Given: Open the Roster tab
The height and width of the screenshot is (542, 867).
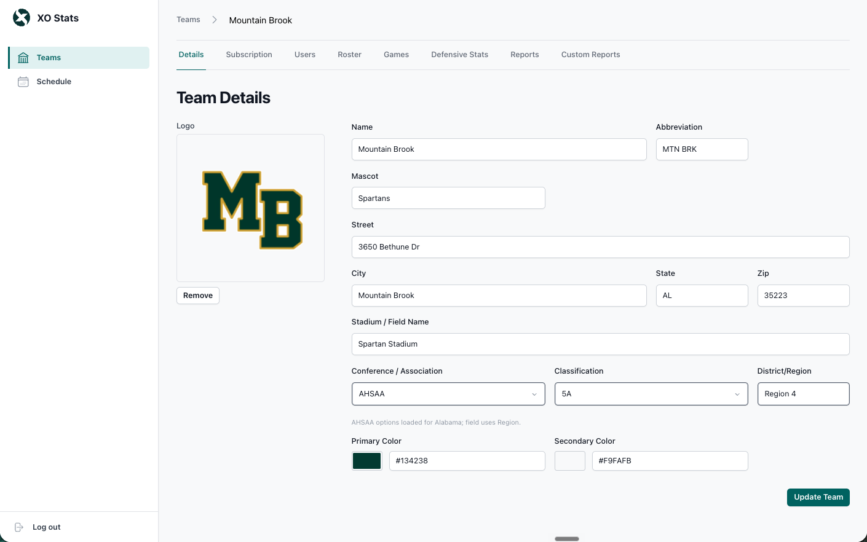Looking at the screenshot, I should [349, 55].
